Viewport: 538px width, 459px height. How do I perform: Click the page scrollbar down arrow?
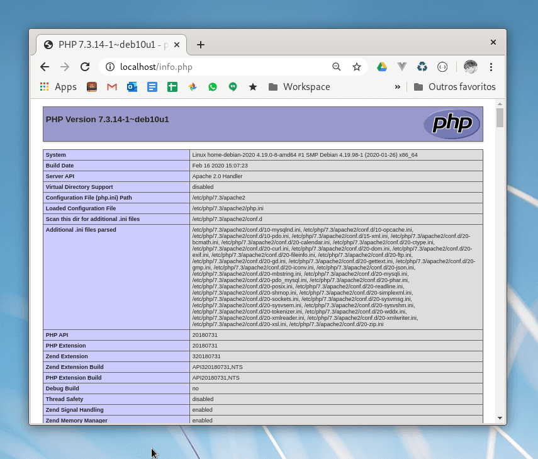500,417
